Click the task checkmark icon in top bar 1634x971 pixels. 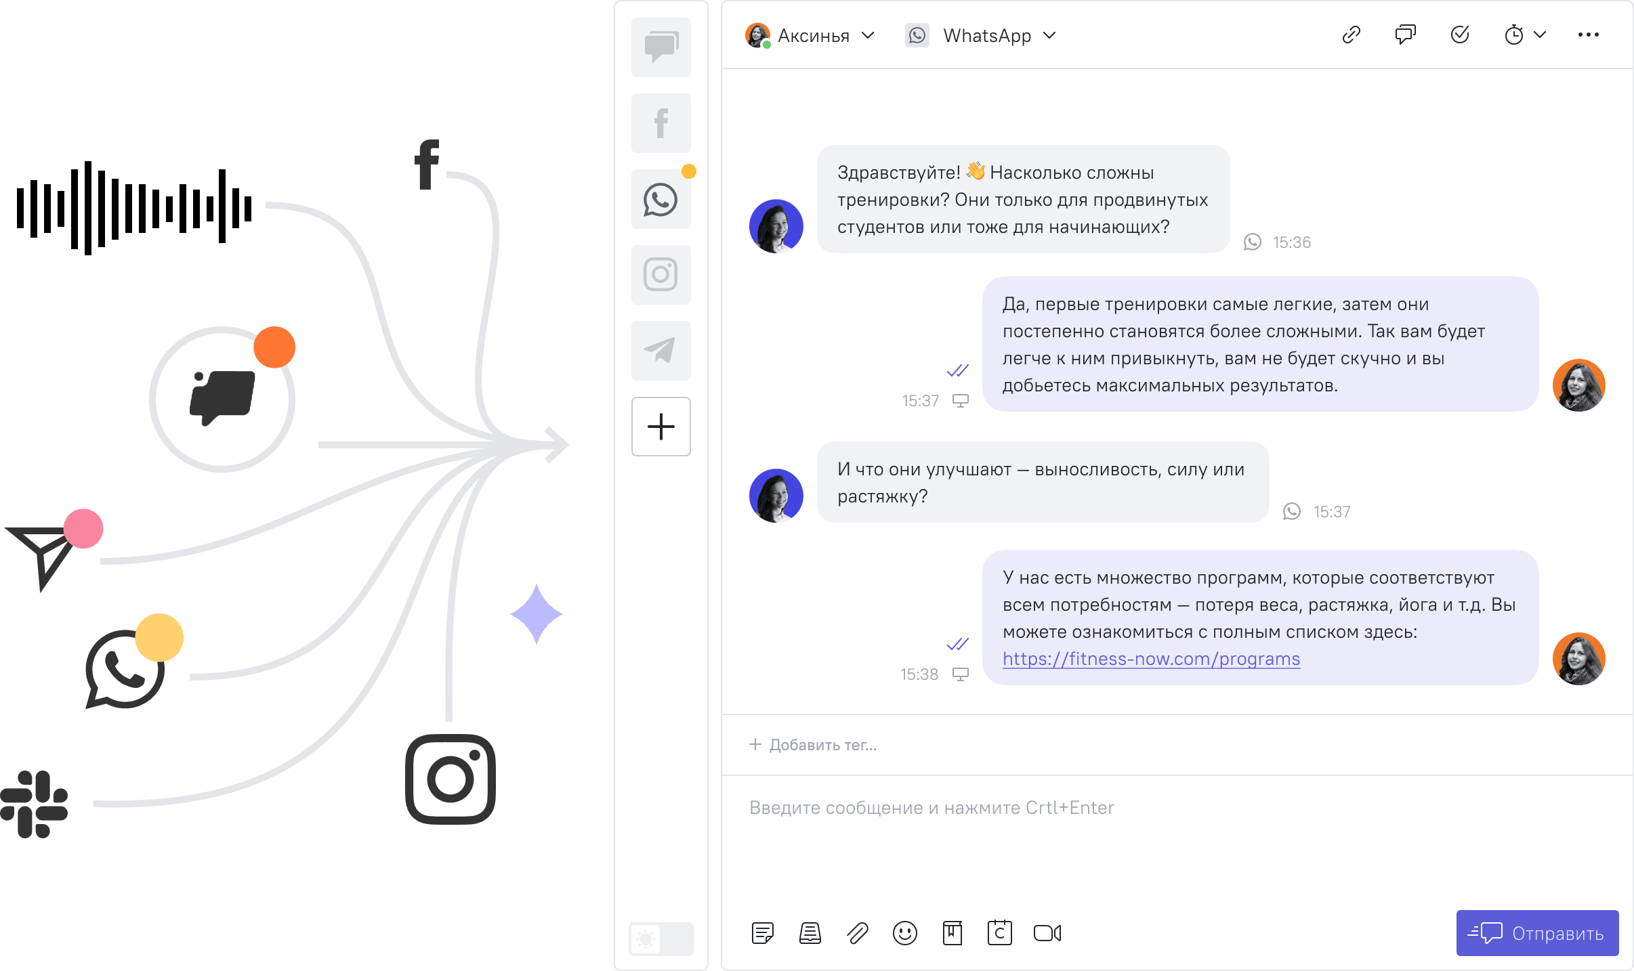1459,35
